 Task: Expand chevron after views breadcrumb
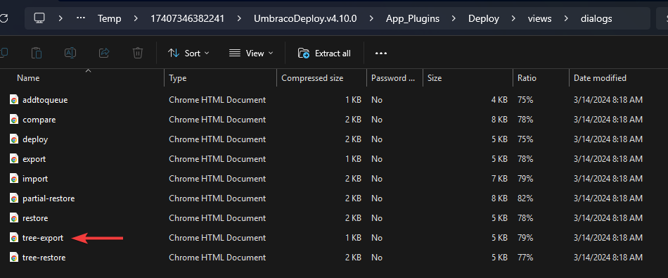[x=566, y=18]
